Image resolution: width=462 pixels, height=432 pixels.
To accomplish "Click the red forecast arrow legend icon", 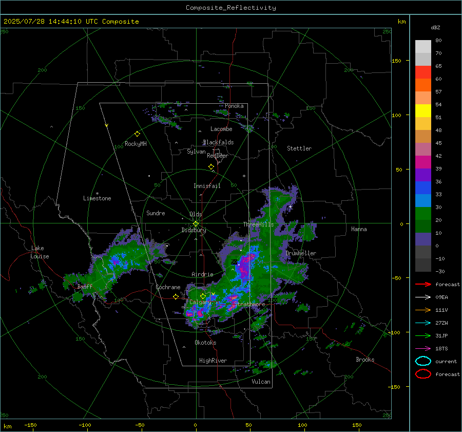I will point(423,284).
